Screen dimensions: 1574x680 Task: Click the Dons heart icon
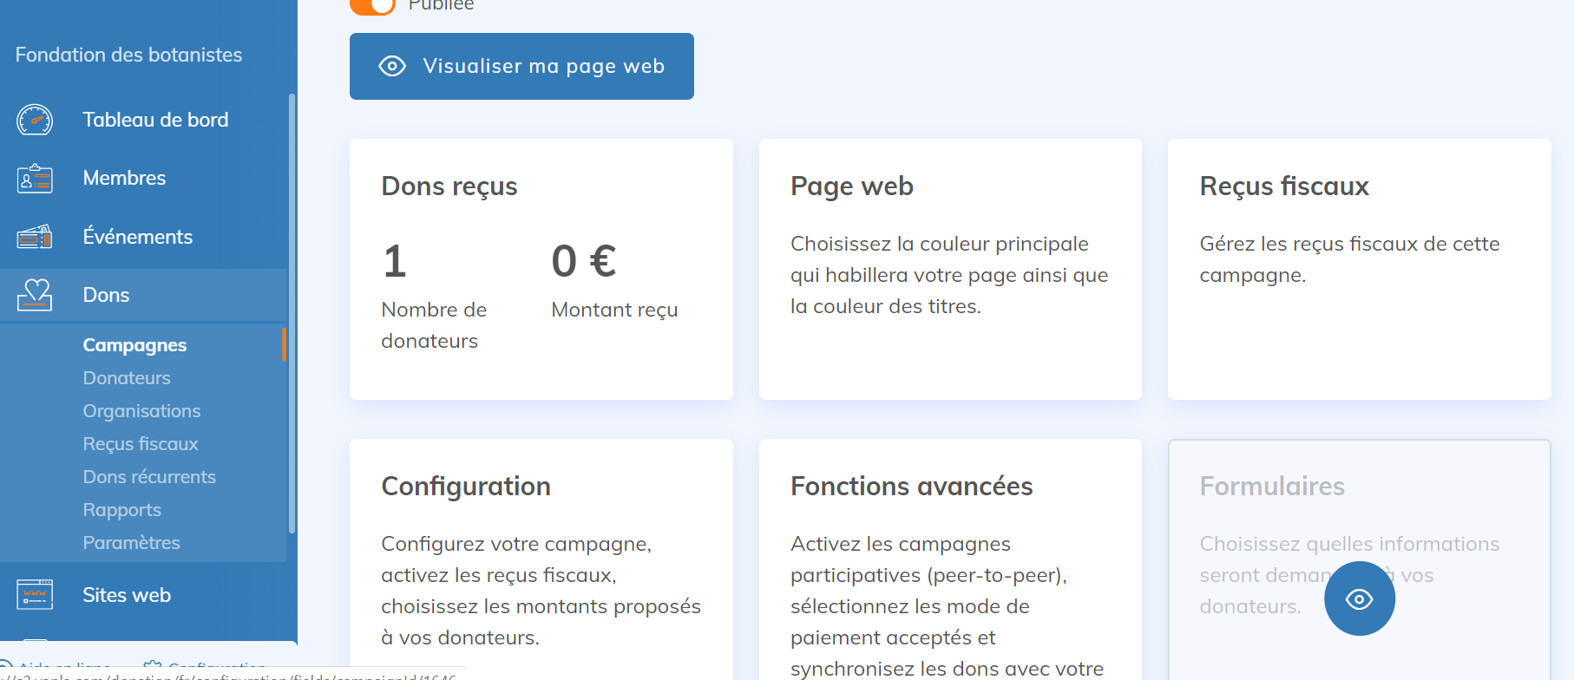click(x=35, y=295)
